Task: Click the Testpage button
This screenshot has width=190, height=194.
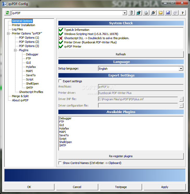Action: [x=121, y=187]
